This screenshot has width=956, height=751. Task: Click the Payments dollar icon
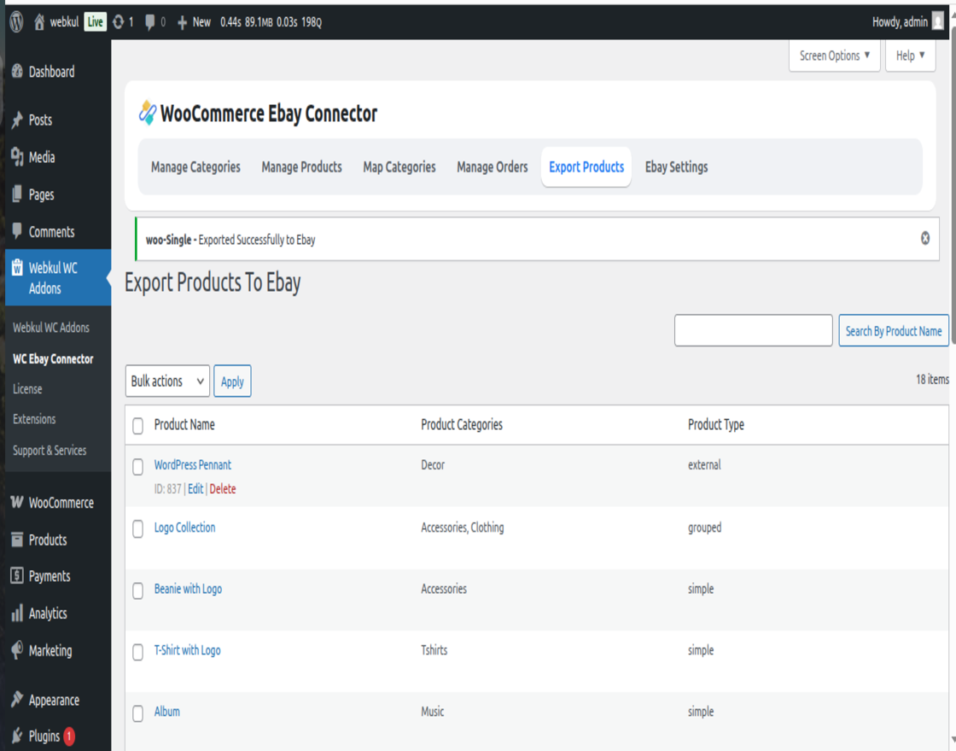[17, 575]
